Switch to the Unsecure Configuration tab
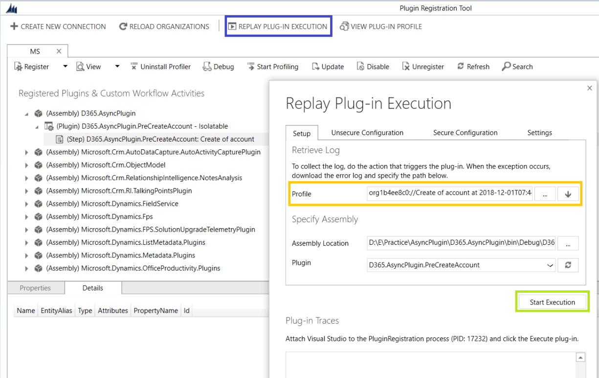Screen dimensions: 599x378 coord(368,133)
